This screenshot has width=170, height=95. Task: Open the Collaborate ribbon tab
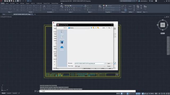39,3
